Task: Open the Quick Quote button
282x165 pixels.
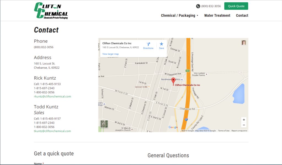Action: point(236,6)
